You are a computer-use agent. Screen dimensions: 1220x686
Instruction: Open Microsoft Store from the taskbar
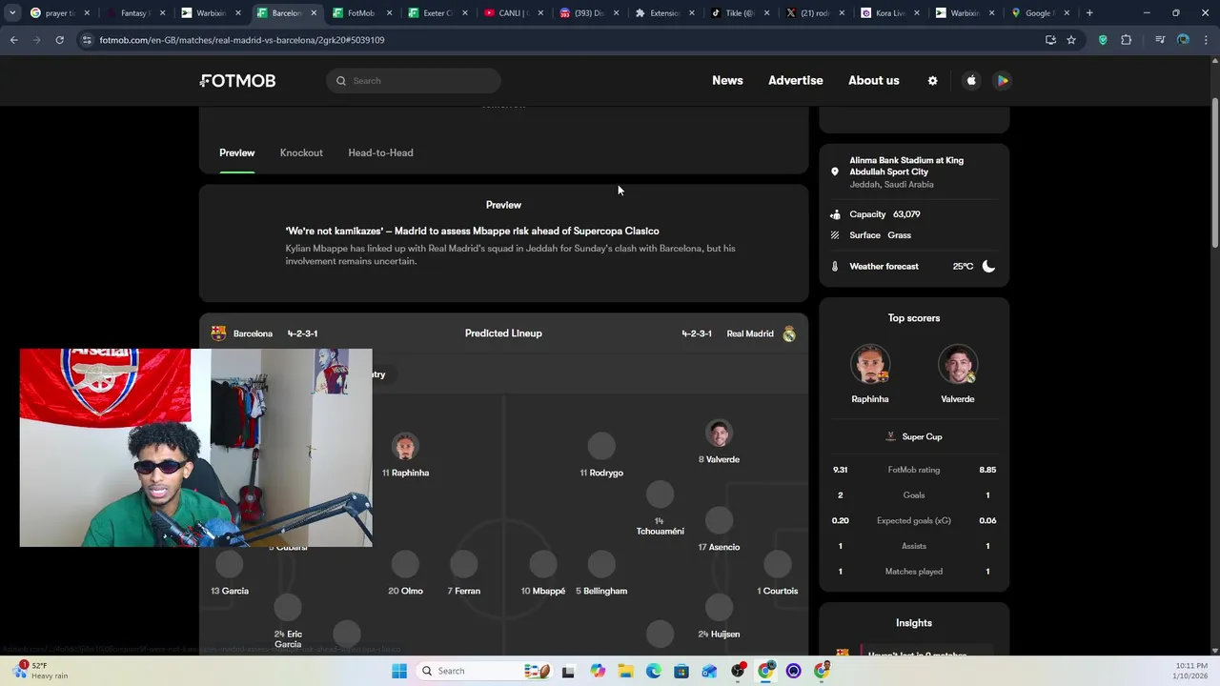pyautogui.click(x=681, y=671)
